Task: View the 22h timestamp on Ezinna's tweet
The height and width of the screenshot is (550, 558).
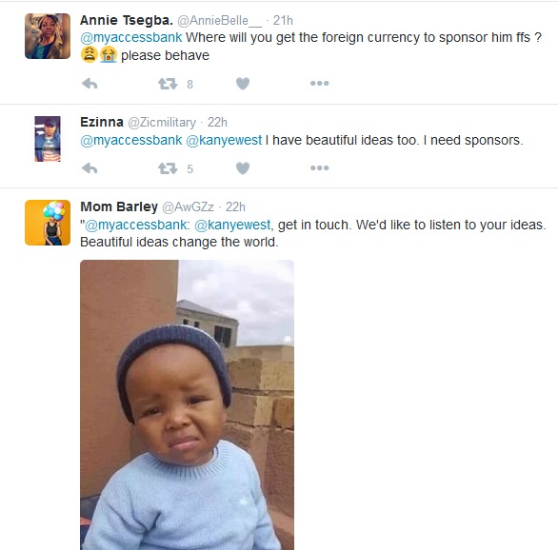Action: (x=217, y=123)
